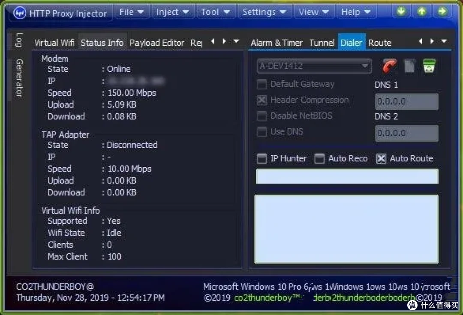Switch to the Virtual Wifi tab

54,43
